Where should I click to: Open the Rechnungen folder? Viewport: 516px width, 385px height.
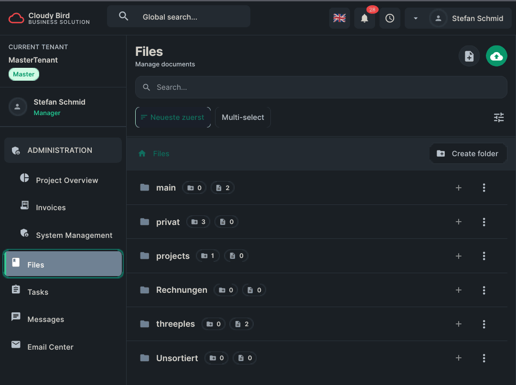point(182,290)
